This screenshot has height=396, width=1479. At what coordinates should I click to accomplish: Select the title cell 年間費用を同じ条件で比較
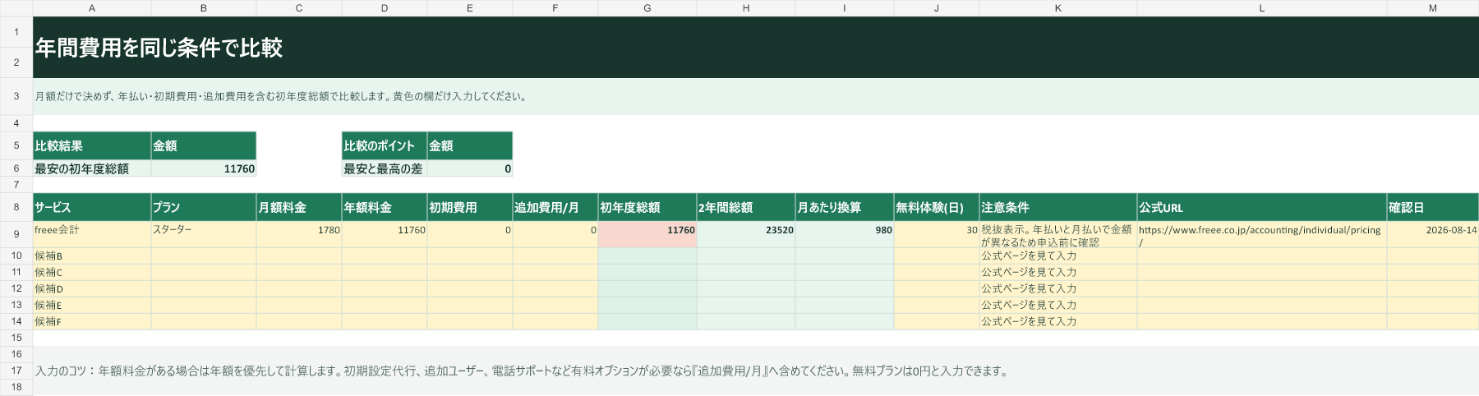point(756,47)
